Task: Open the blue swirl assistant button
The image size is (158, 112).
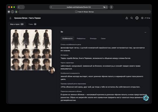Action: 146,98
